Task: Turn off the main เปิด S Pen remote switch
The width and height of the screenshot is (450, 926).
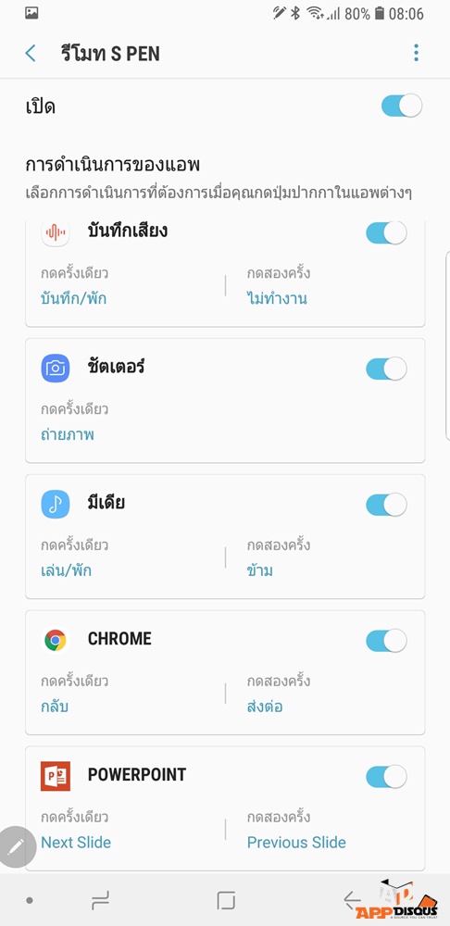Action: [402, 106]
